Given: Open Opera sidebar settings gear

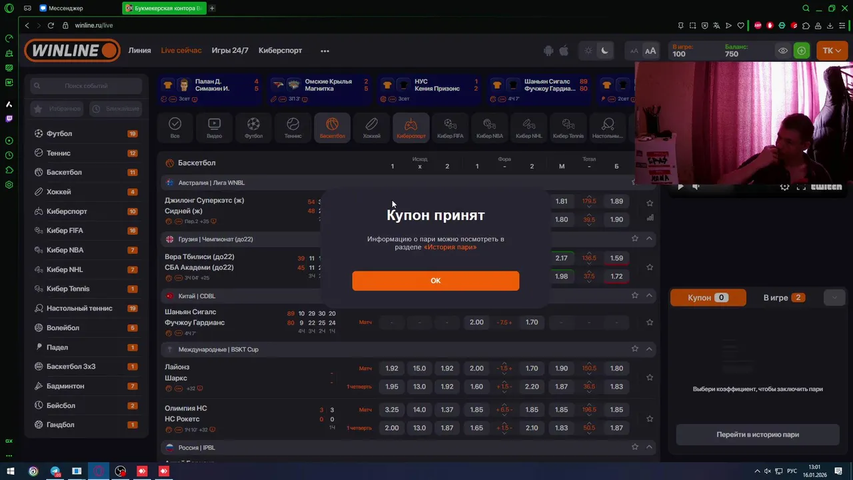Looking at the screenshot, I should click(9, 185).
